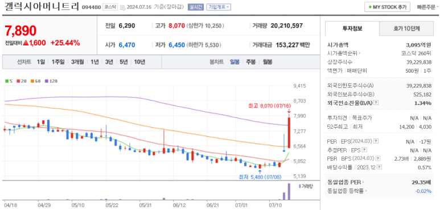The image size is (440, 210).
Task: Click the stock name 갤럭시아머니트리
Action: click(41, 7)
